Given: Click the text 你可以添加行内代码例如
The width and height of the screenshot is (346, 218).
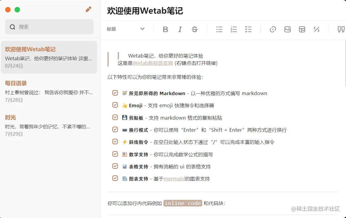Looking at the screenshot, I should (x=135, y=203).
